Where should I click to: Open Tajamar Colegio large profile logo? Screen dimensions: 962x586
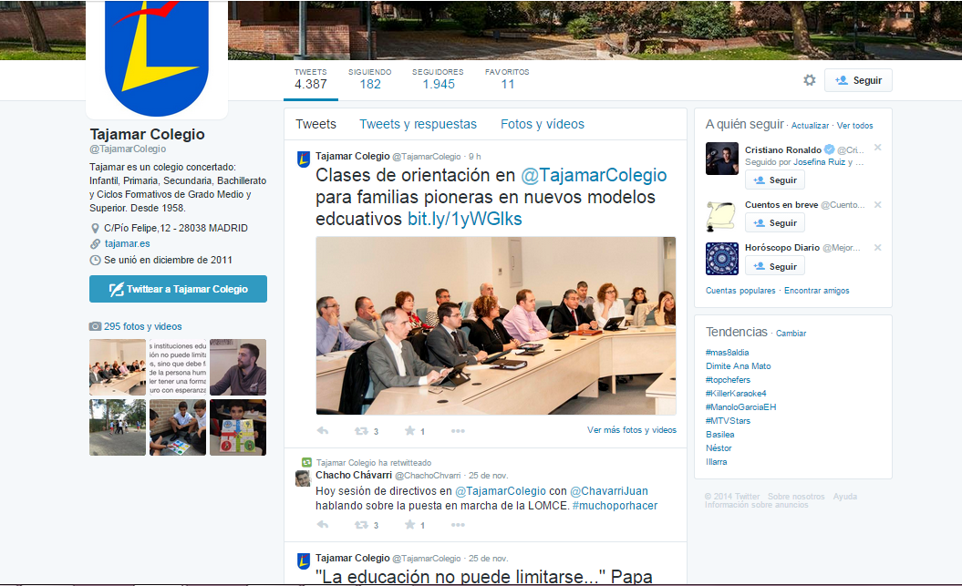click(157, 58)
